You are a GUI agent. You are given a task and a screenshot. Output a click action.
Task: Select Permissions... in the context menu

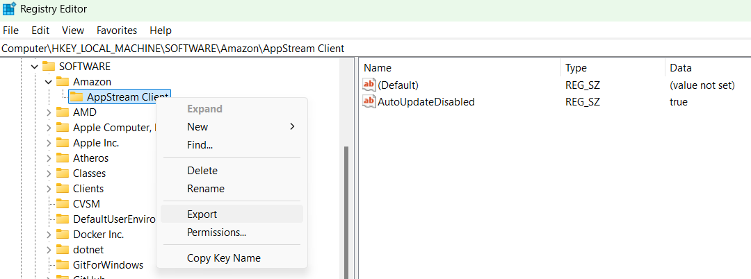click(x=216, y=232)
